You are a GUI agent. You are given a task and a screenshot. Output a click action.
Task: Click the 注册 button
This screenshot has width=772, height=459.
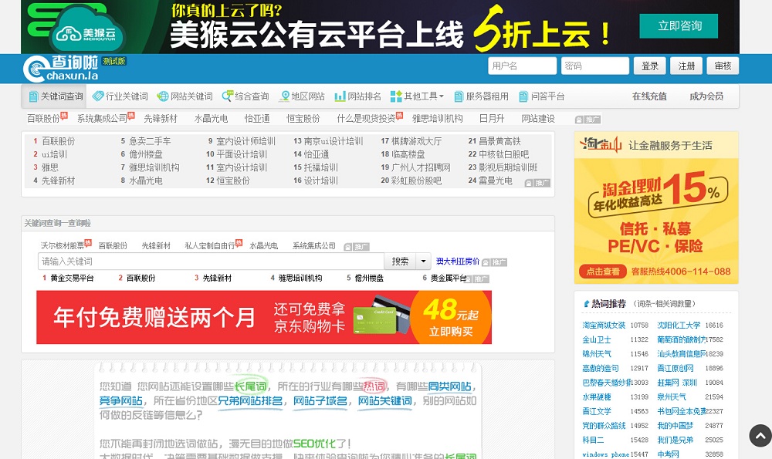click(686, 66)
